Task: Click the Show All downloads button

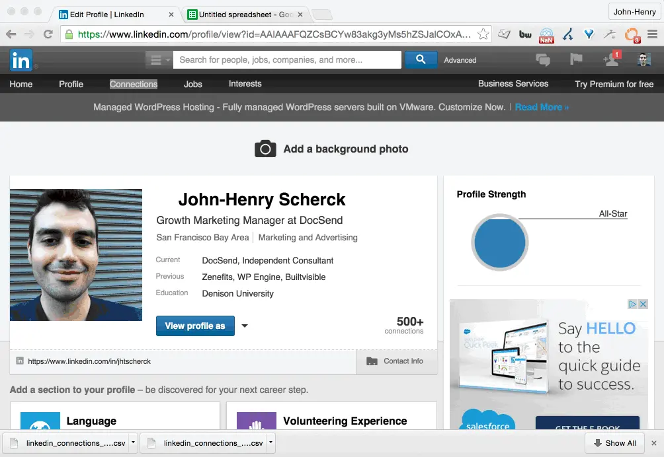Action: point(614,442)
